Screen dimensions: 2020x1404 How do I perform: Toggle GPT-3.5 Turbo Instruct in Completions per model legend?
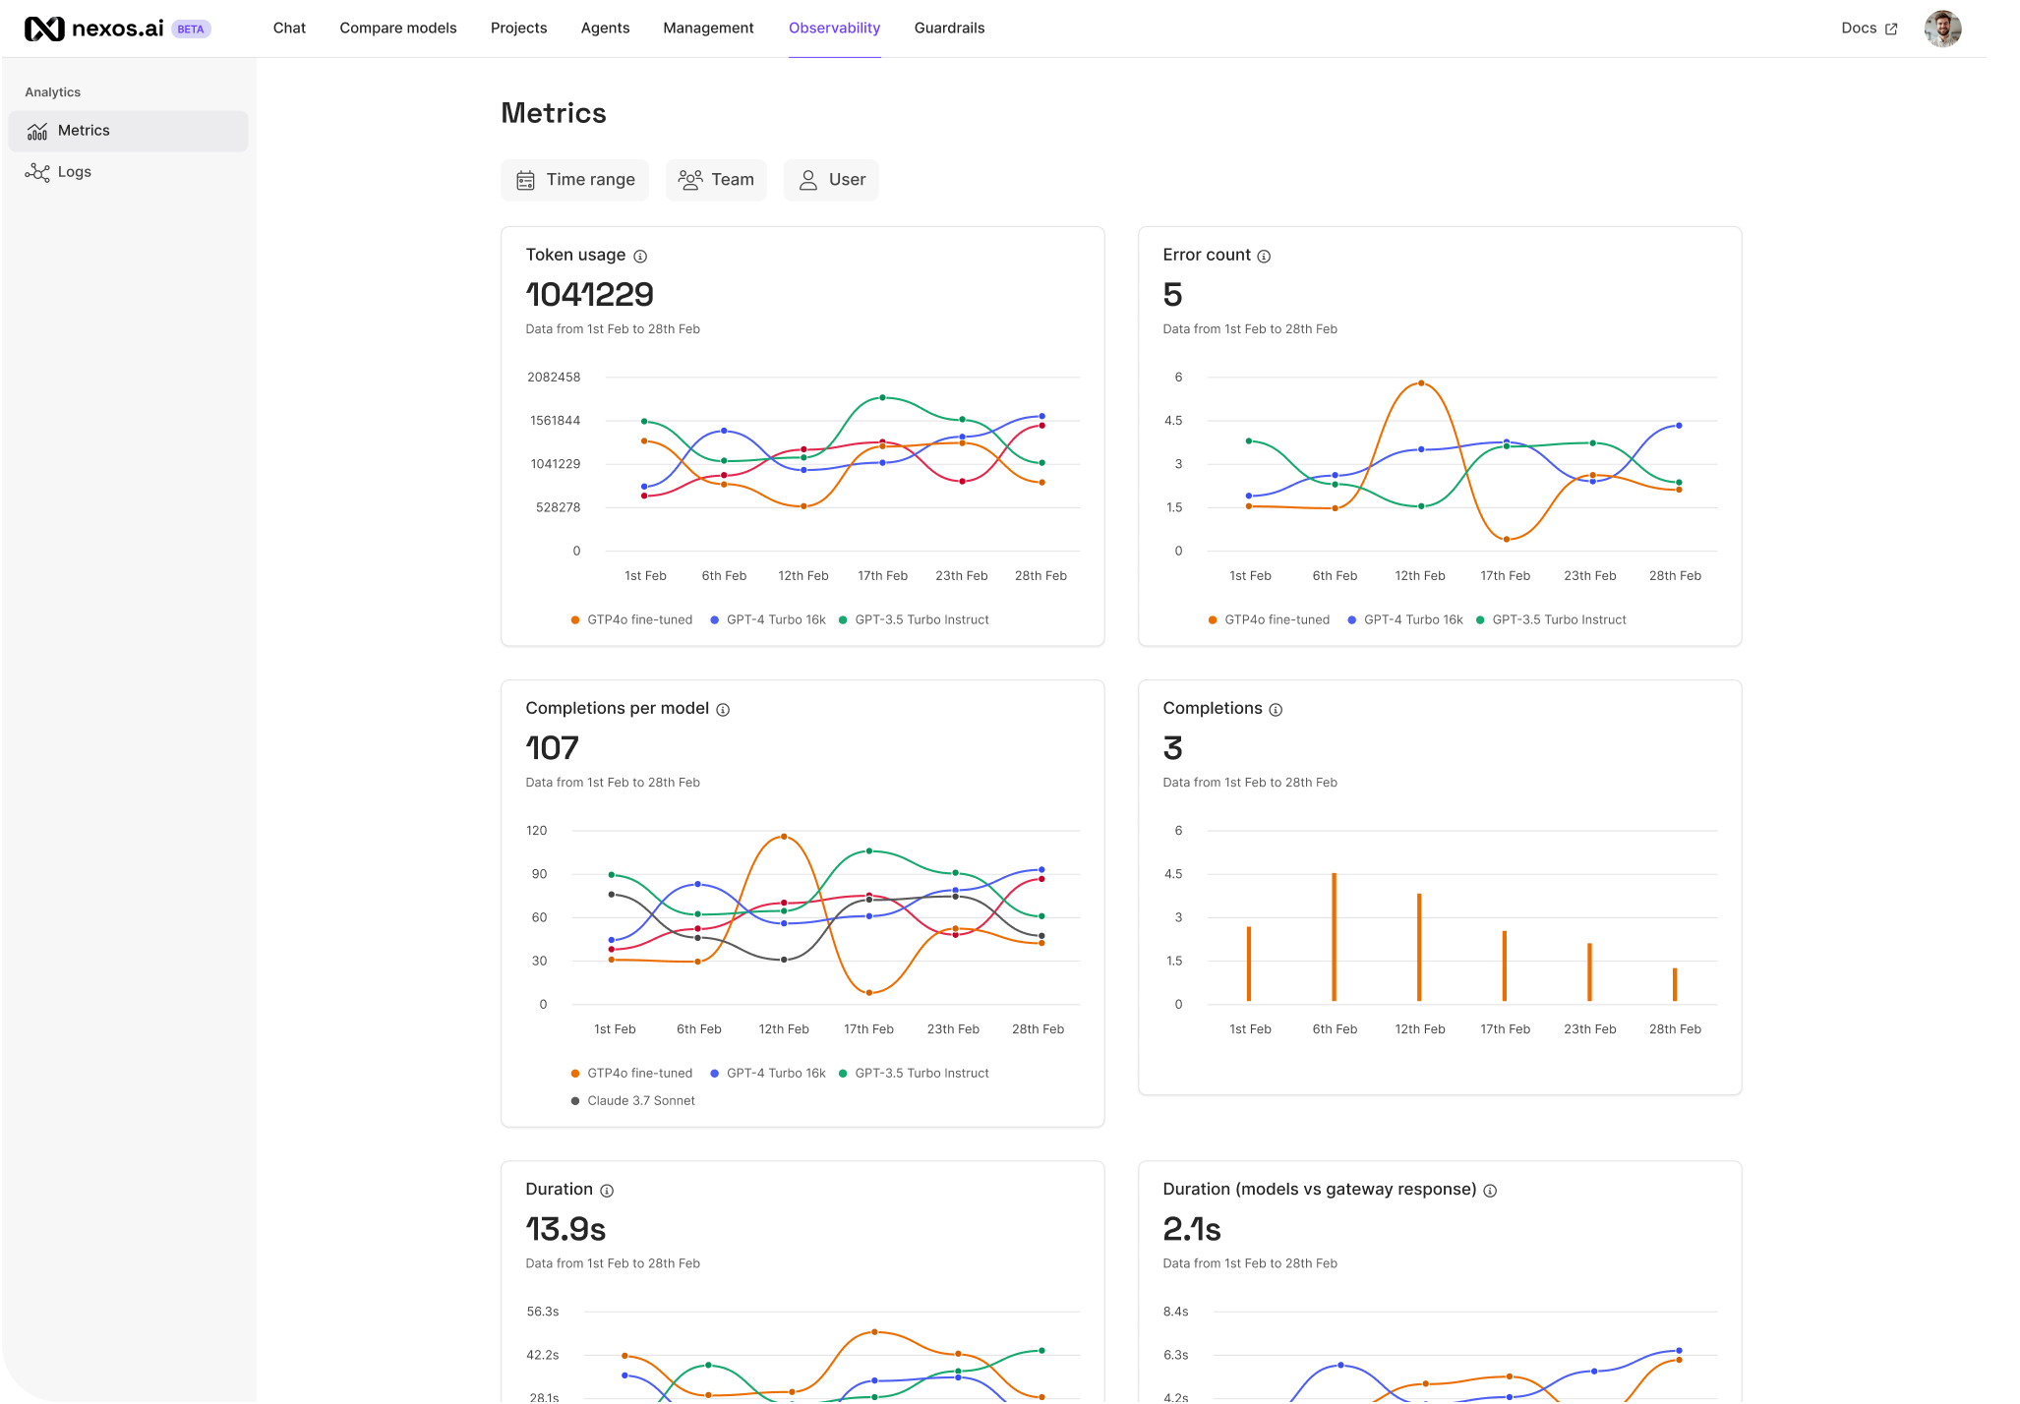(x=914, y=1073)
